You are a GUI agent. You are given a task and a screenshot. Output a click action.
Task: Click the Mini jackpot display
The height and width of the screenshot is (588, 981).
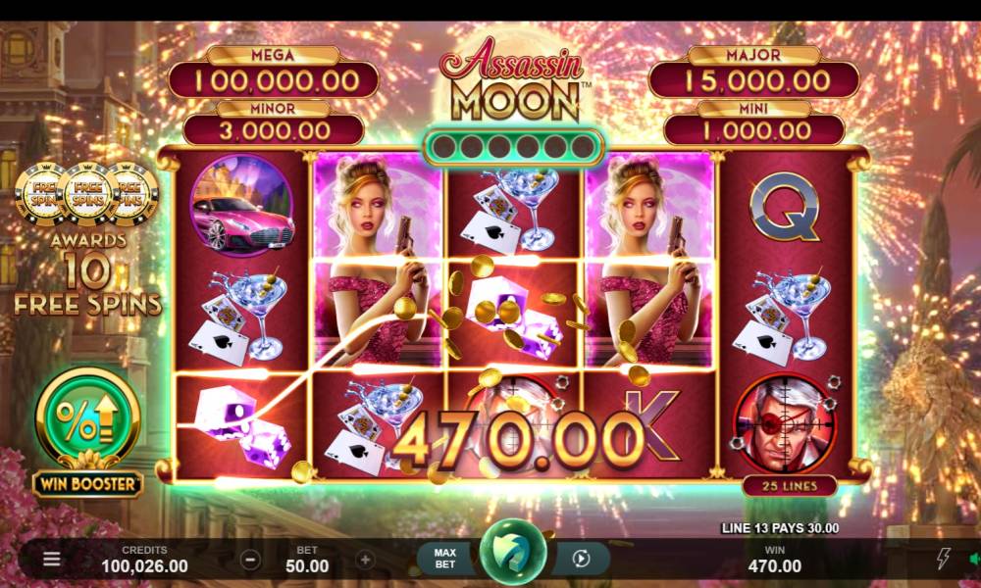click(x=753, y=123)
